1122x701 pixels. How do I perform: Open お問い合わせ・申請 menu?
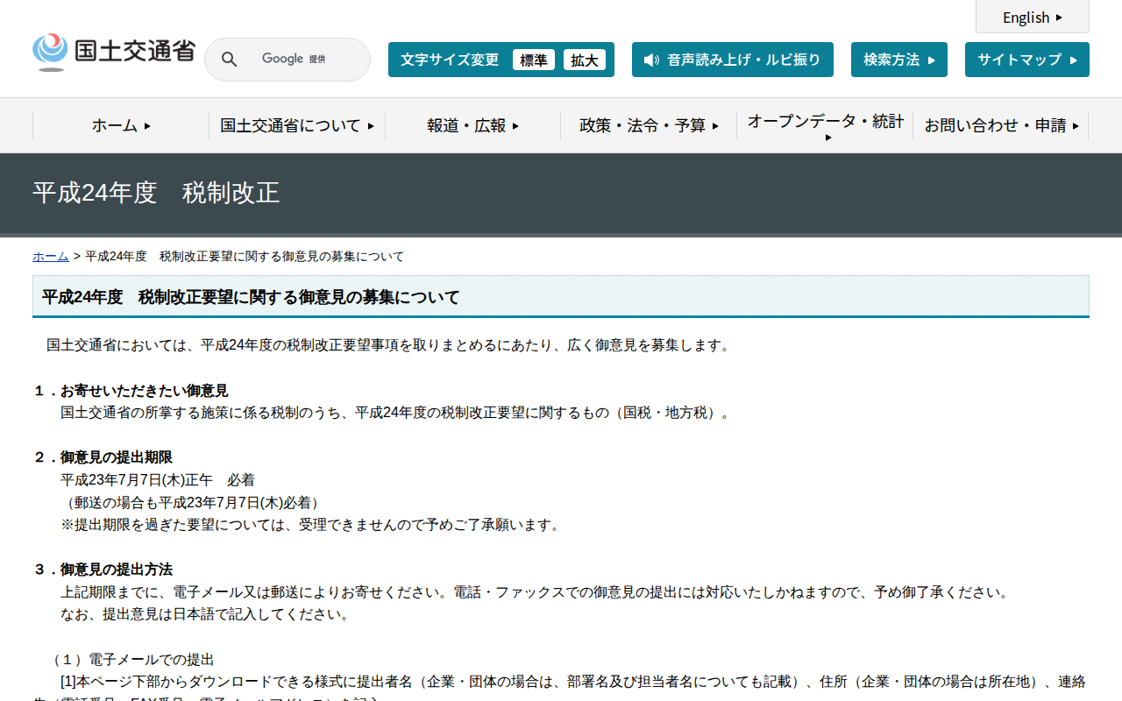(x=1001, y=125)
